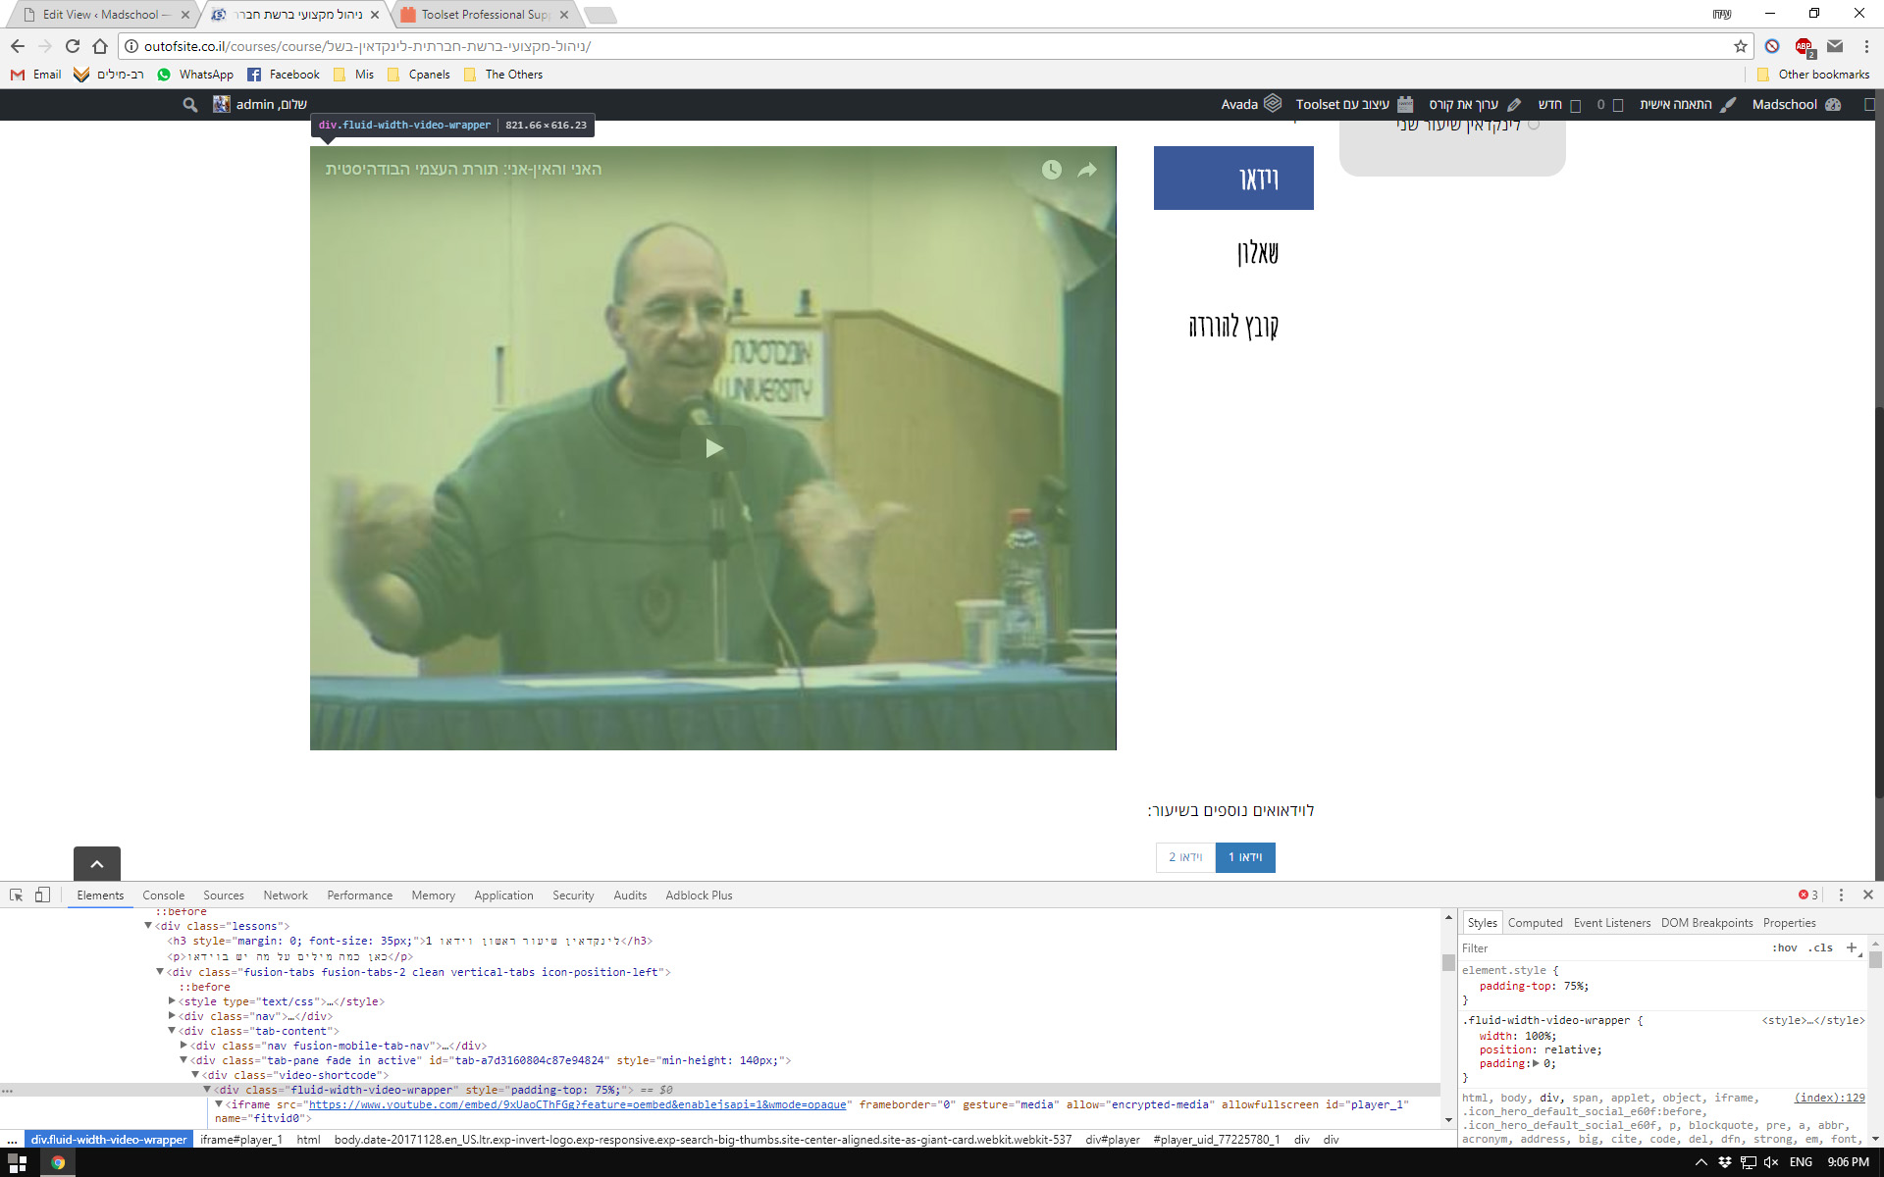This screenshot has width=1884, height=1177.
Task: Expand the div class nav node
Action: tap(172, 1016)
